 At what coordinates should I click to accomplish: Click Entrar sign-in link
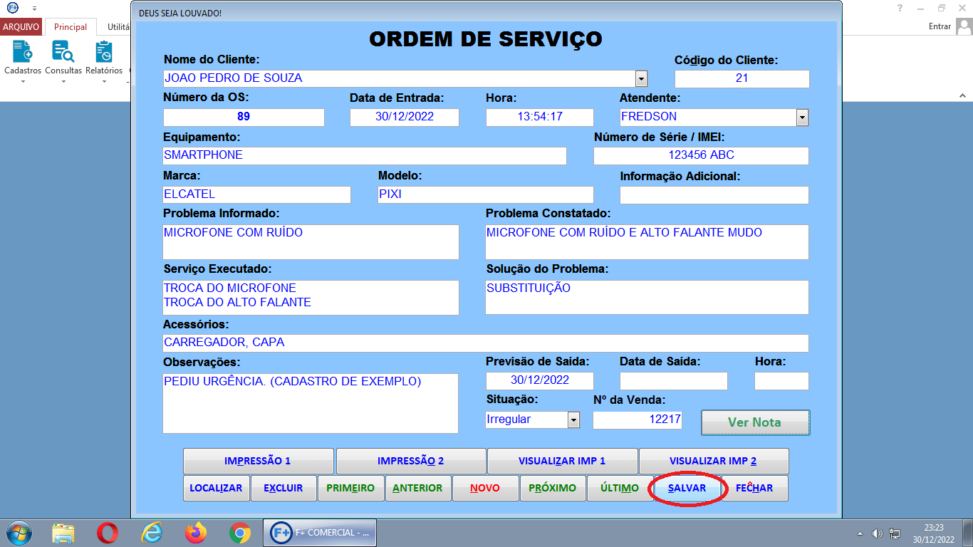click(940, 26)
